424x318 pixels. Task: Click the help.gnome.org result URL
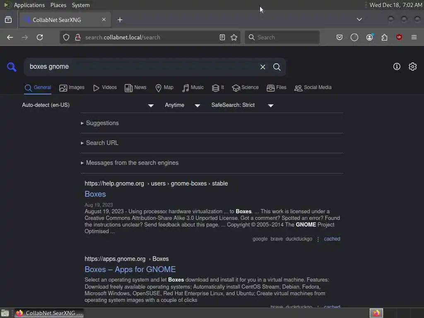[156, 183]
